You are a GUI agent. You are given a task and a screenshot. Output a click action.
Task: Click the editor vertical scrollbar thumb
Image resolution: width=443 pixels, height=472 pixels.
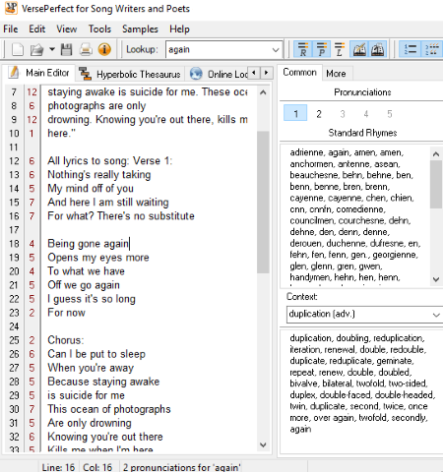point(263,202)
